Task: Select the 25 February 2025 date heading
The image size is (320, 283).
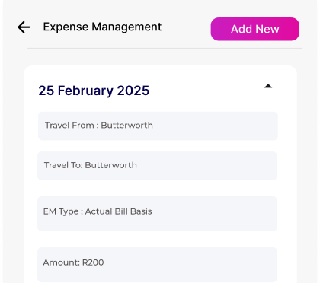Action: click(94, 91)
